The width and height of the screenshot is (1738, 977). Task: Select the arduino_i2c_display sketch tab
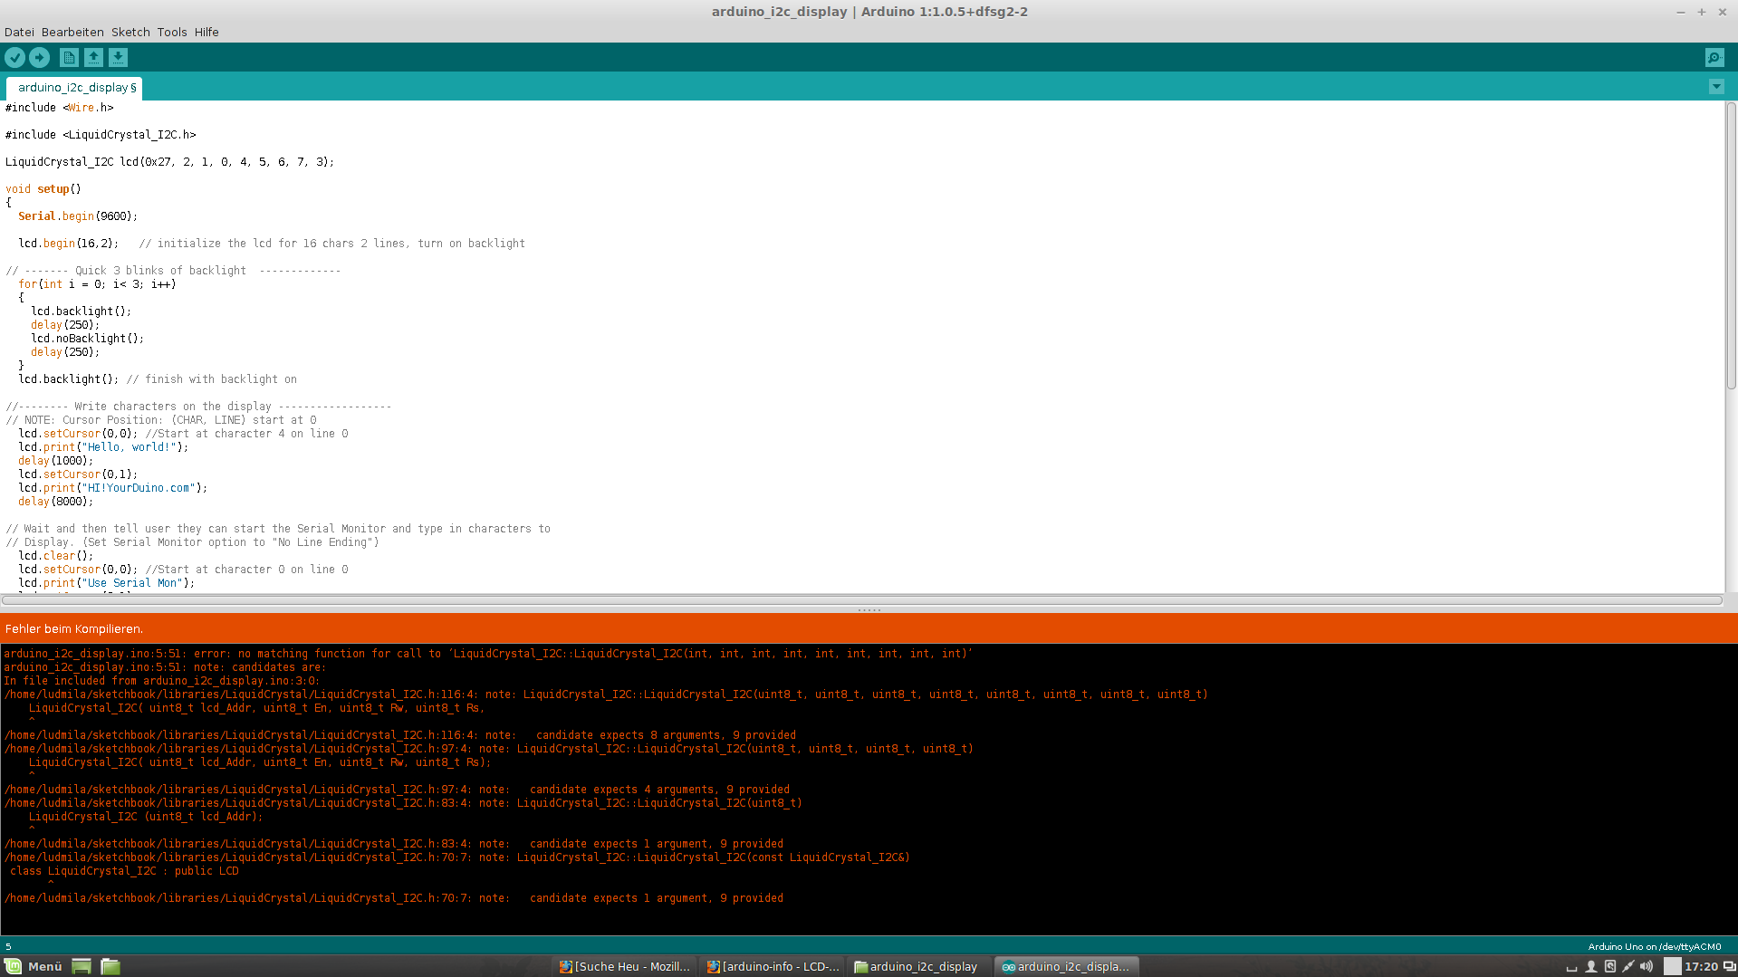[x=76, y=88]
